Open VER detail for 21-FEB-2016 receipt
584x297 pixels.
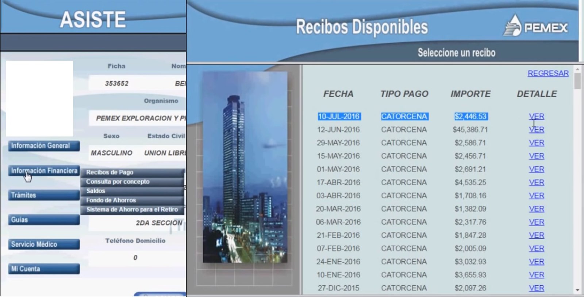536,235
